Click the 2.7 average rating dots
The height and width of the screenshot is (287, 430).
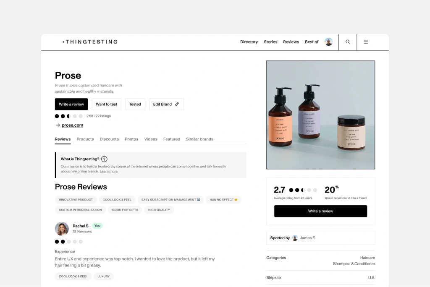pyautogui.click(x=303, y=190)
